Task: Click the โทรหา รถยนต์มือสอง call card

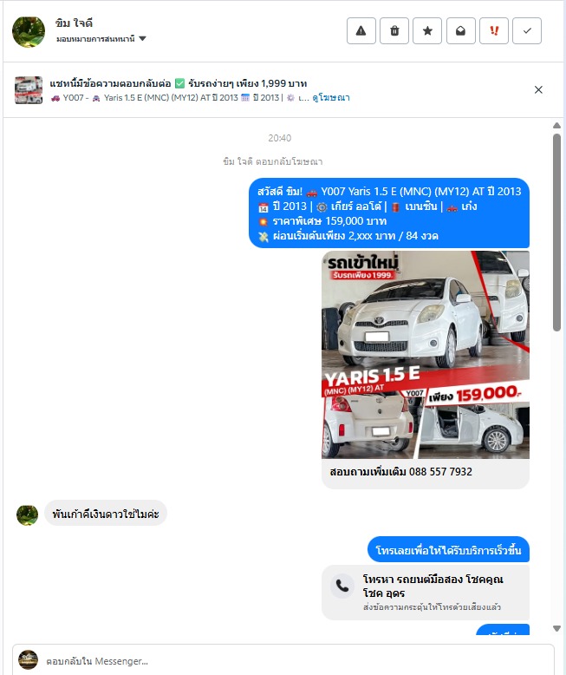Action: [426, 593]
